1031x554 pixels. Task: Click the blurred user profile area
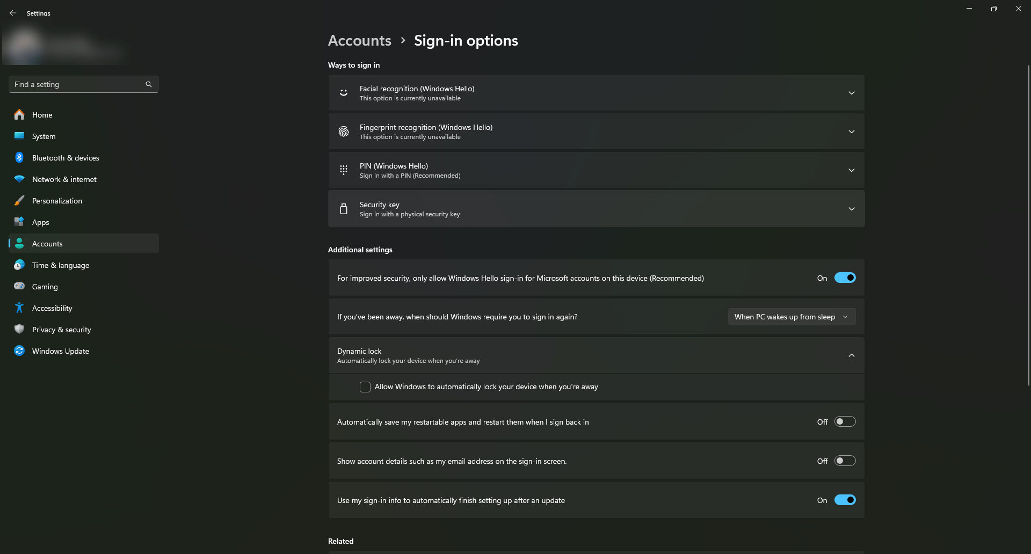pyautogui.click(x=64, y=46)
